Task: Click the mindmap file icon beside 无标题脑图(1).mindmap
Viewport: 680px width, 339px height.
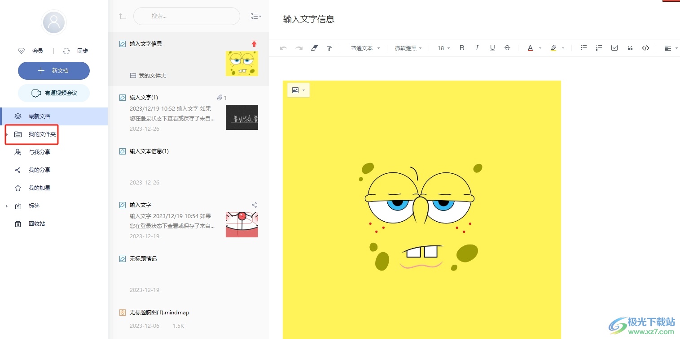Action: (x=123, y=313)
